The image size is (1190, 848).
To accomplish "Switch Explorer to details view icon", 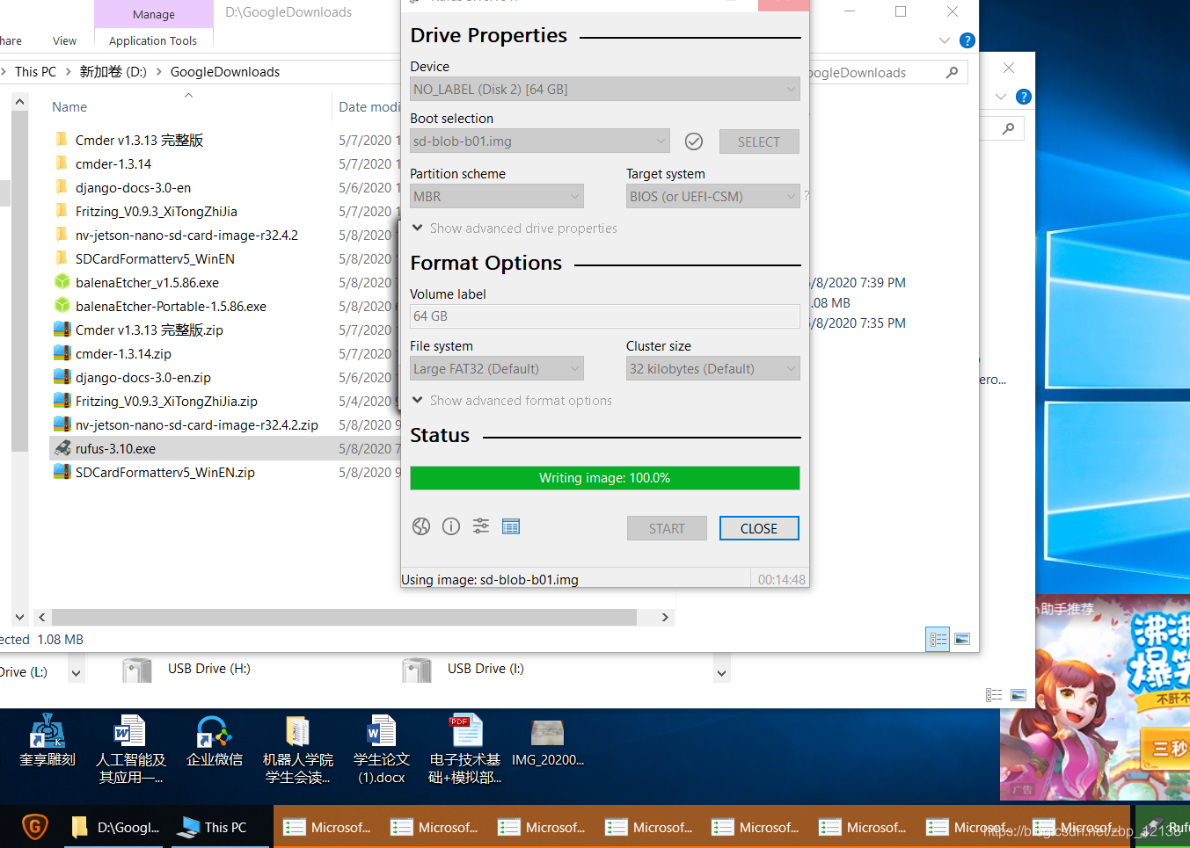I will pyautogui.click(x=938, y=640).
